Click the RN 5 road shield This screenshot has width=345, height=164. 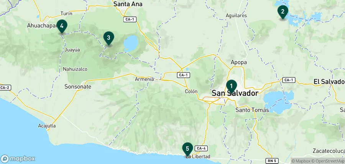coord(272,161)
